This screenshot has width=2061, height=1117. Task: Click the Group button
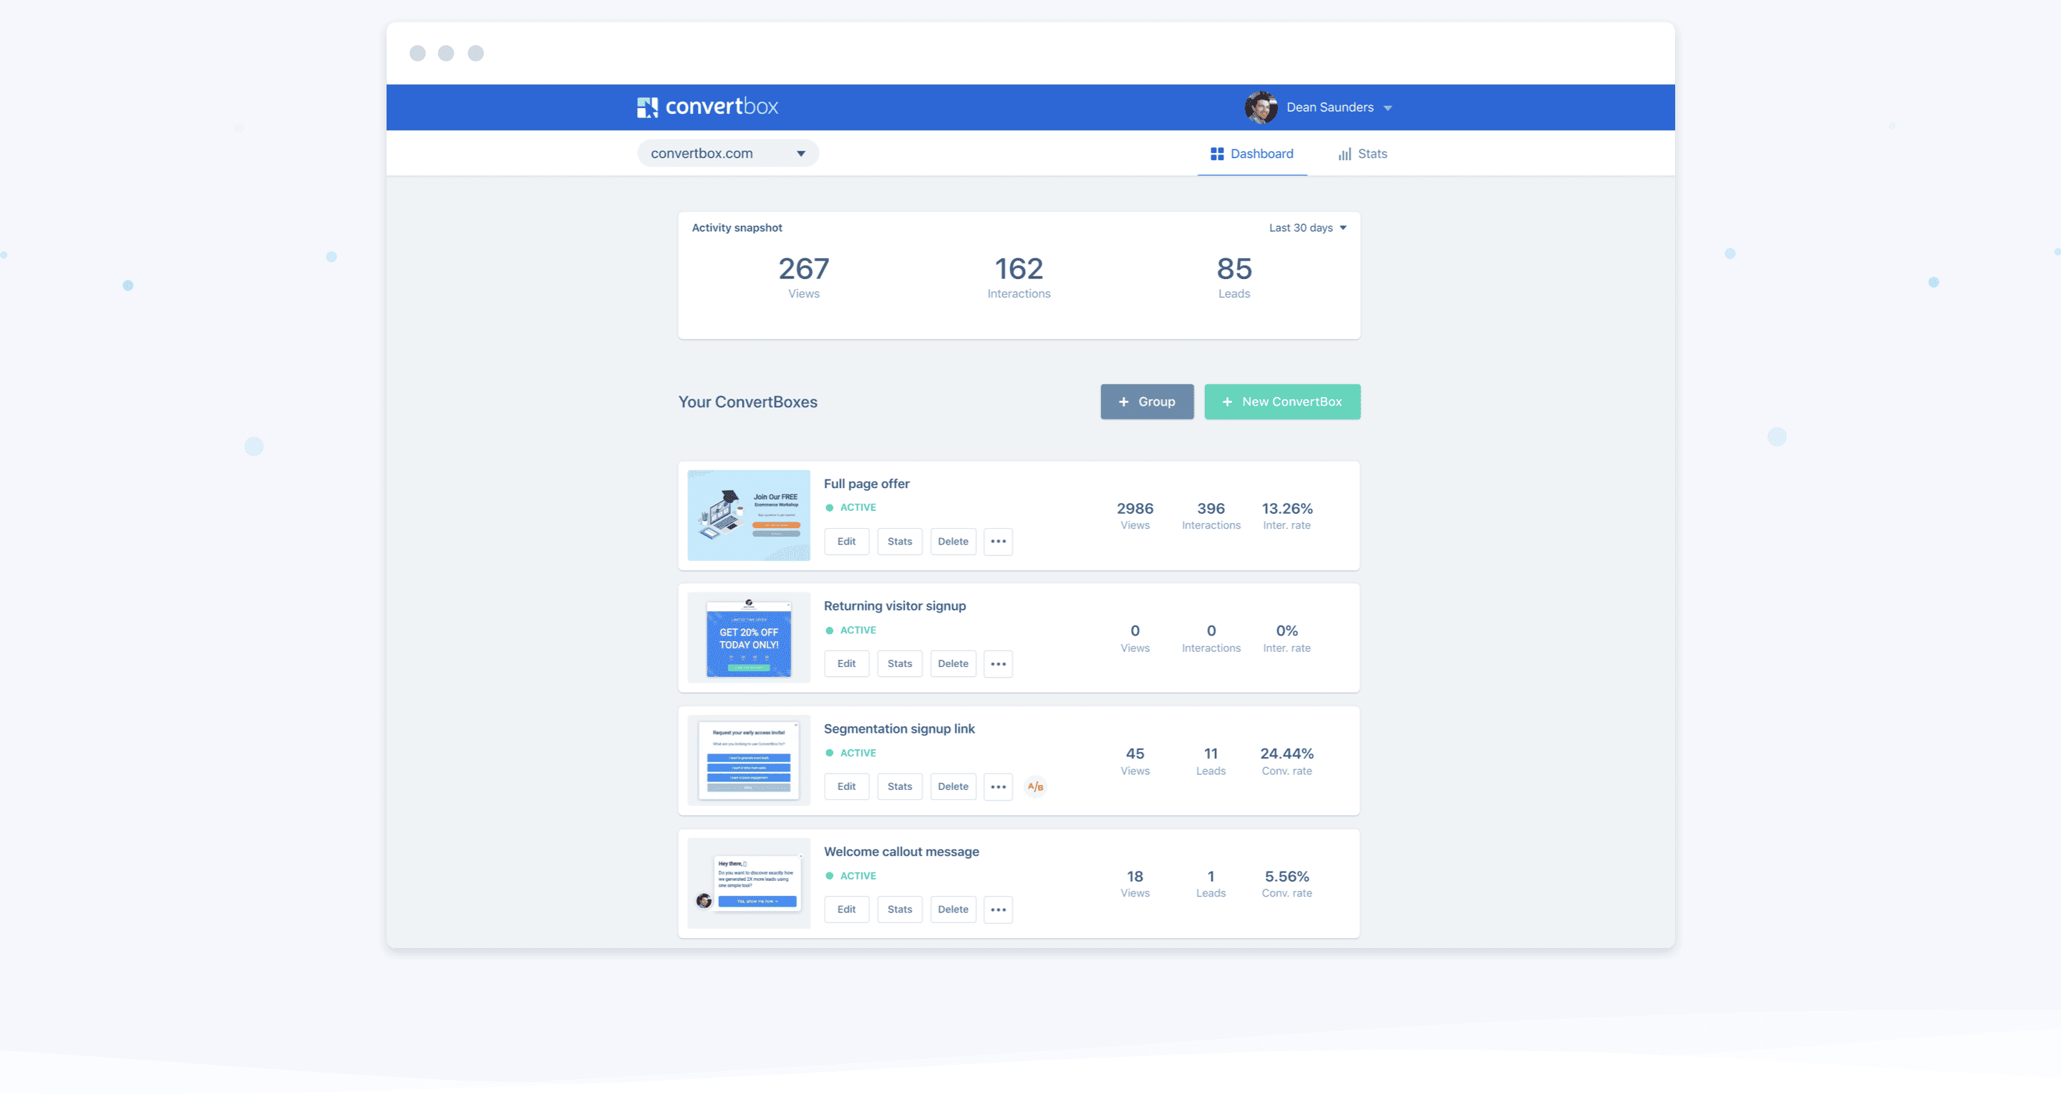1146,400
